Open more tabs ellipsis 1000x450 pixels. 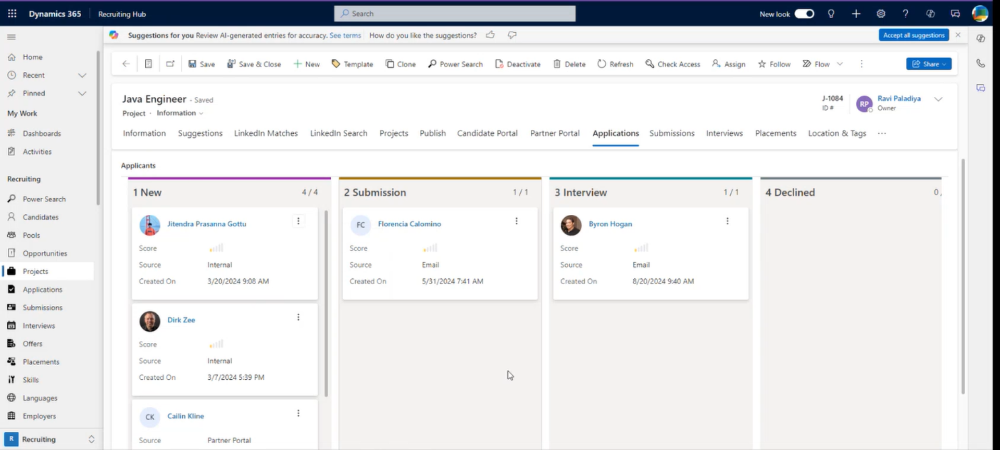(882, 133)
